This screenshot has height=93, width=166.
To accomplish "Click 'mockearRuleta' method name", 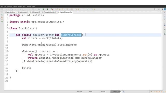I will (43, 35).
